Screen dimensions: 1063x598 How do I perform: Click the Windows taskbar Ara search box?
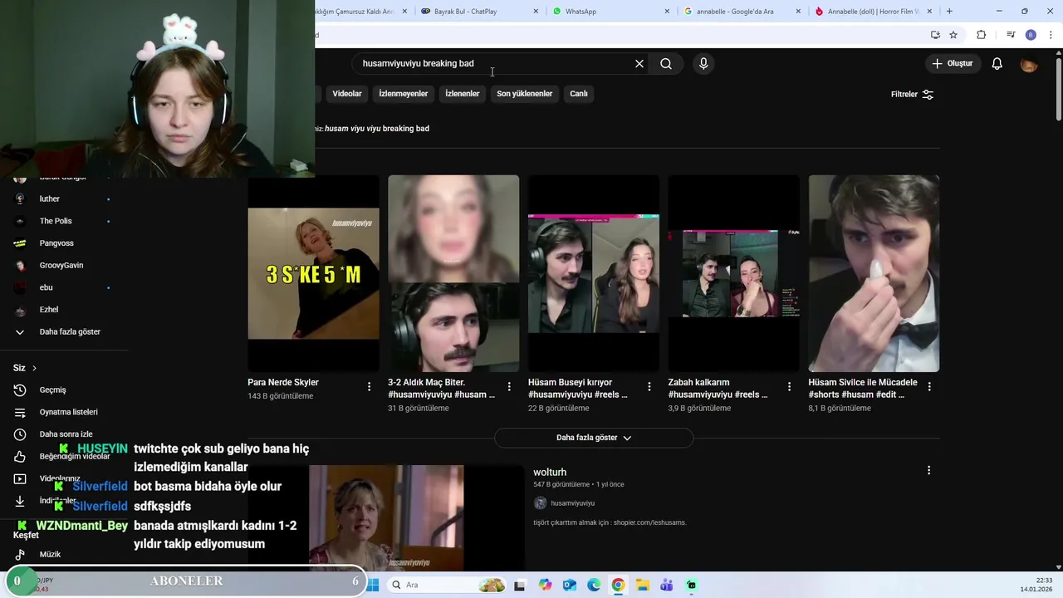(x=447, y=585)
